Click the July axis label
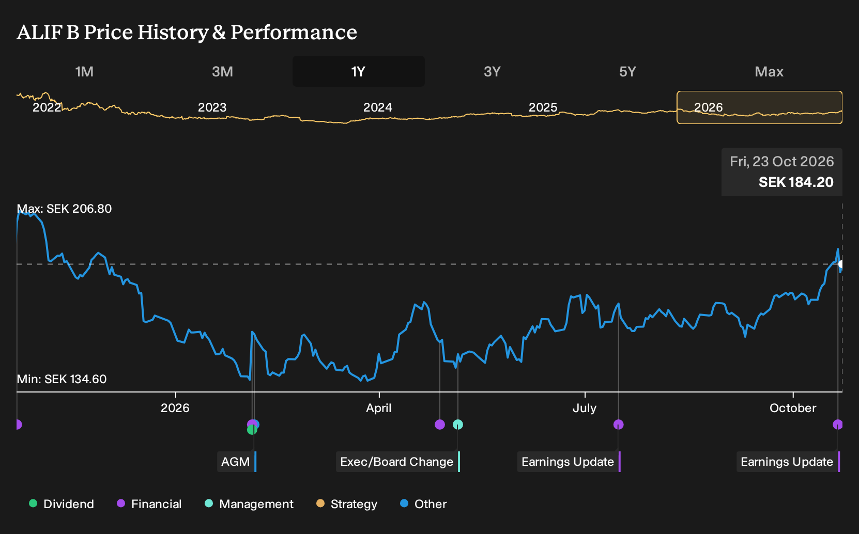 585,408
